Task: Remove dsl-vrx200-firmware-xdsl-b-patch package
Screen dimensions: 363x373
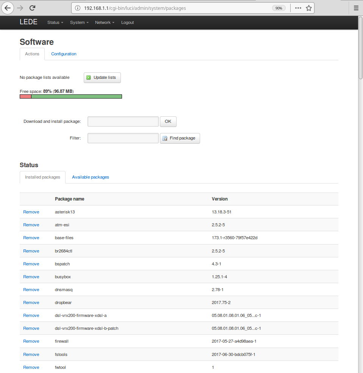Action: tap(31, 328)
